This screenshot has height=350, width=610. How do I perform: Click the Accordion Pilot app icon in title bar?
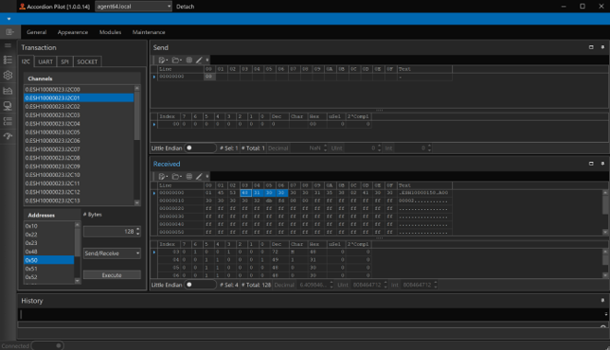[x=22, y=6]
